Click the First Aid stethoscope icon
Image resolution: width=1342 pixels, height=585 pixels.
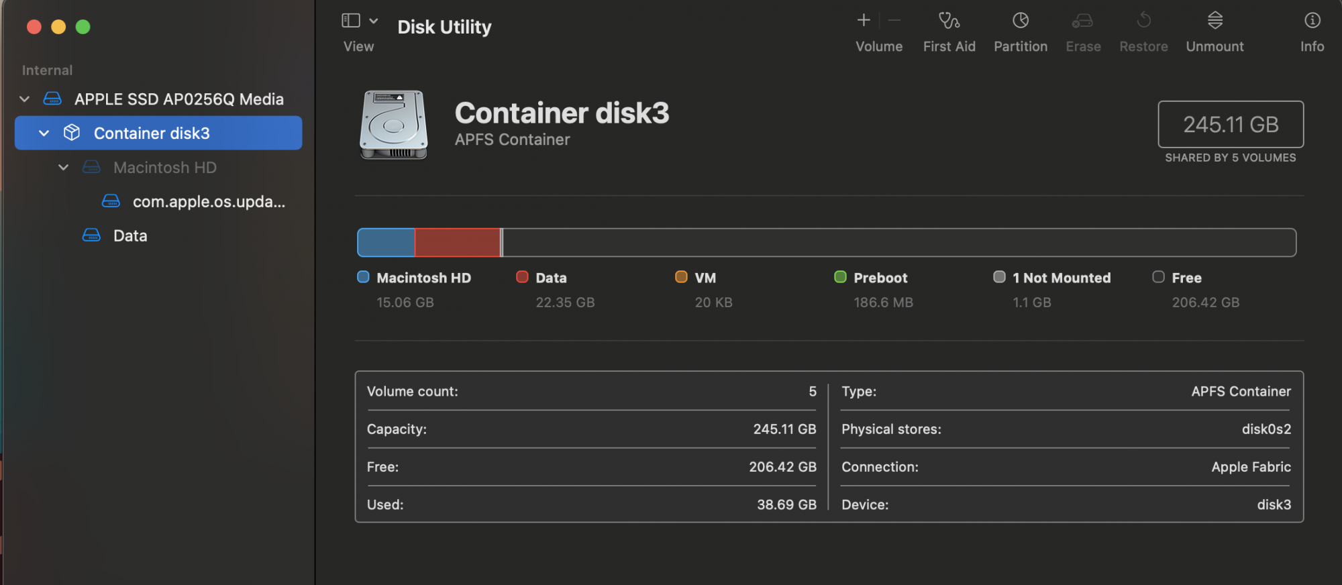coord(949,21)
